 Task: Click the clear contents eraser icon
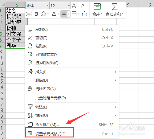point(30,88)
